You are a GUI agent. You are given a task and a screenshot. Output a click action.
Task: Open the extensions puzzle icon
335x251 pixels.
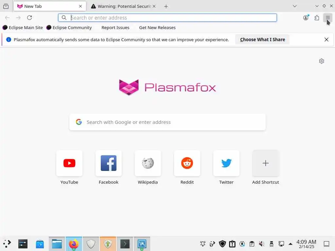coord(317,18)
